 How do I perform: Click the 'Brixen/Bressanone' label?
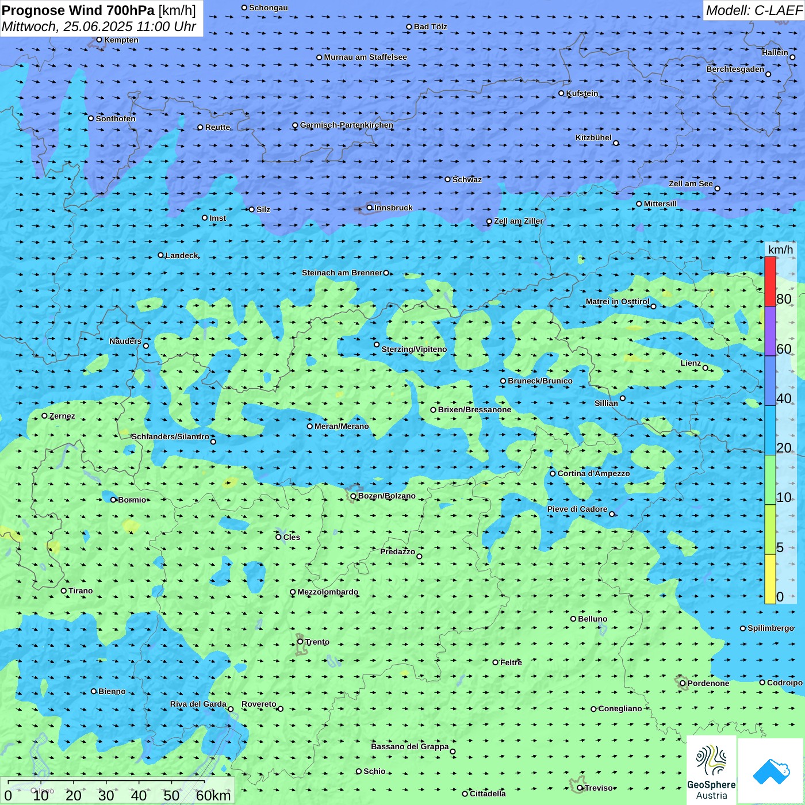click(x=474, y=409)
